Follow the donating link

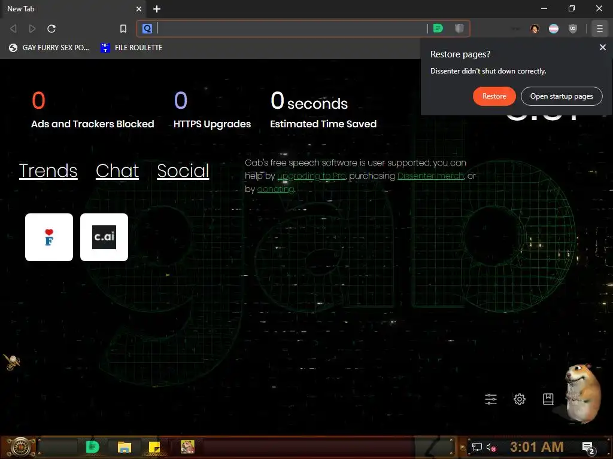click(x=275, y=189)
